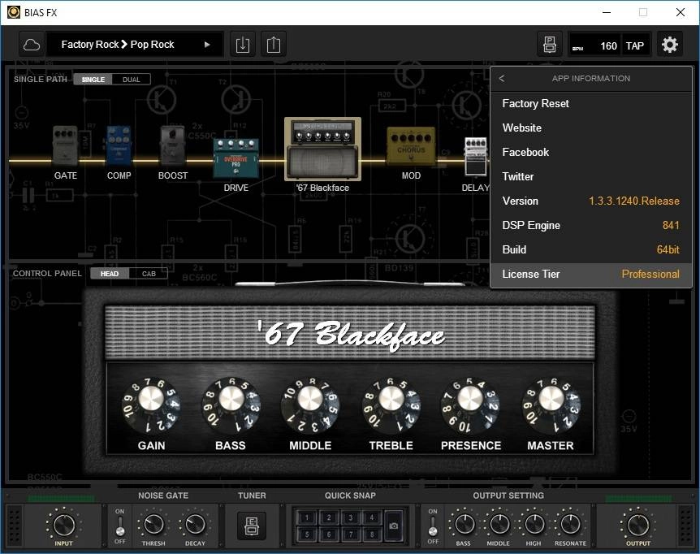
Task: Go back from App Information panel
Action: coord(502,78)
